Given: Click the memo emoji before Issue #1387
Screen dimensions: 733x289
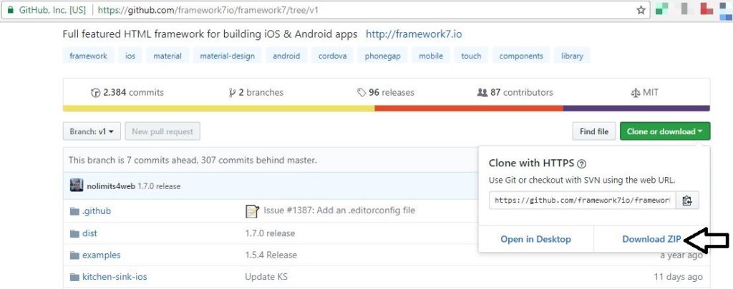Looking at the screenshot, I should tap(252, 211).
